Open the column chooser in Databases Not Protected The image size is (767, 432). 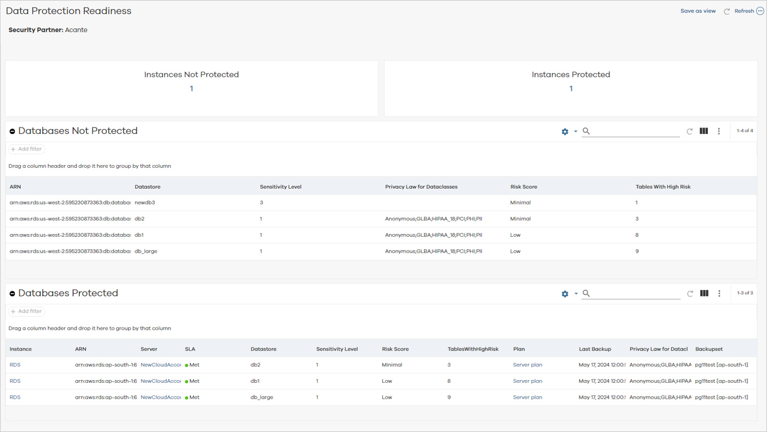coord(704,131)
